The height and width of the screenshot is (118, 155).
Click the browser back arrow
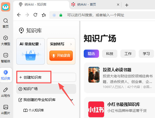coord(19,15)
